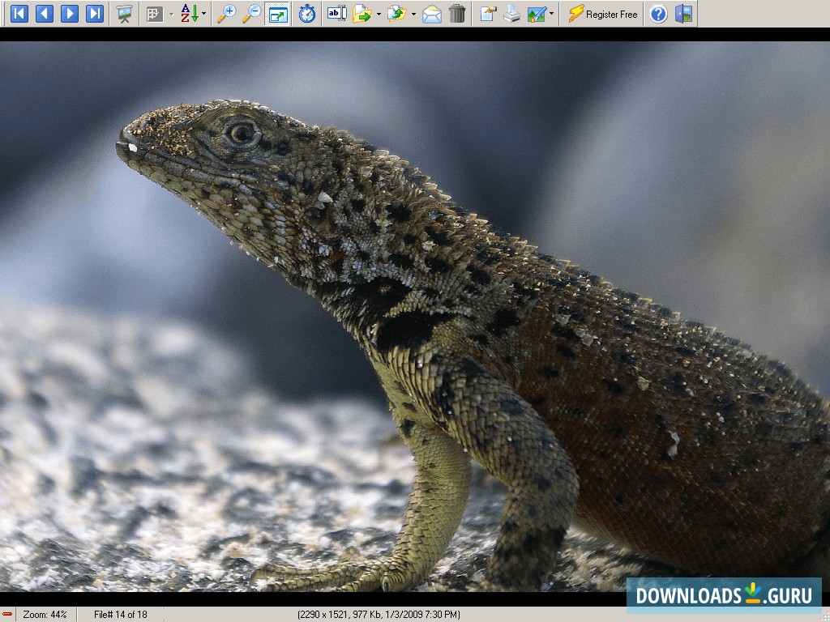The image size is (830, 622).
Task: Rename the current image file
Action: point(336,13)
